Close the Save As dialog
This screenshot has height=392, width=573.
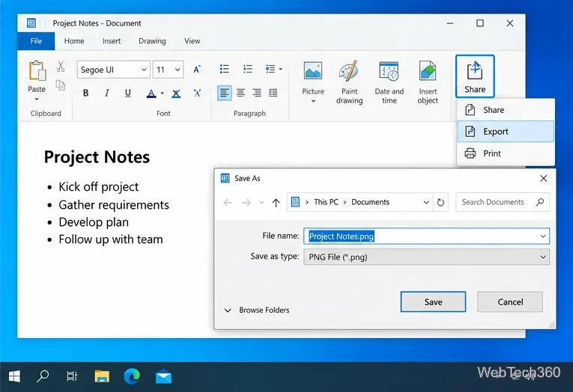[x=543, y=178]
